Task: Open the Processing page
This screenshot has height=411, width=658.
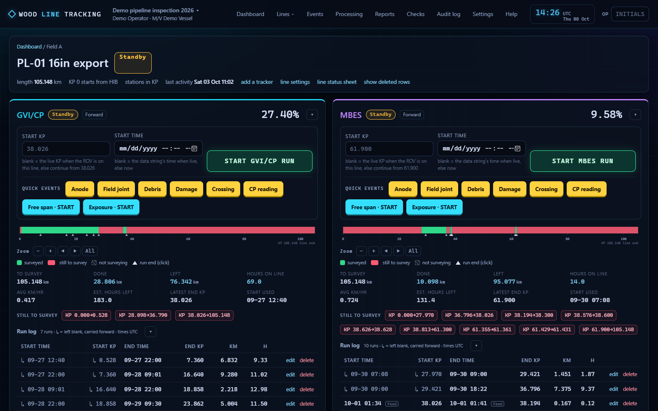Action: pos(349,14)
